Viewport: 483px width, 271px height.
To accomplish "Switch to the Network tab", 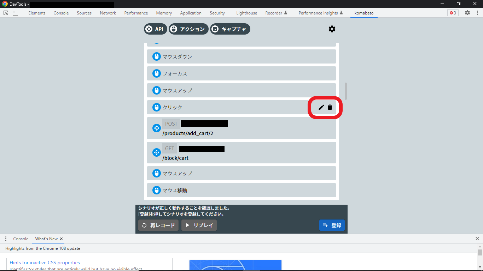I will [x=108, y=13].
